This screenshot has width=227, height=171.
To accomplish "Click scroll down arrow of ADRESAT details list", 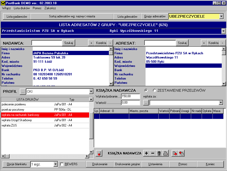I will click(x=224, y=84).
